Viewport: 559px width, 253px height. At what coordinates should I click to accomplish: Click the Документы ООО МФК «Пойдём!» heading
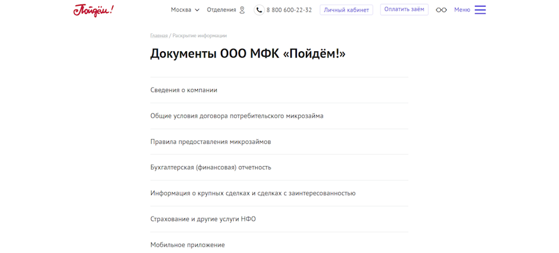pyautogui.click(x=248, y=54)
